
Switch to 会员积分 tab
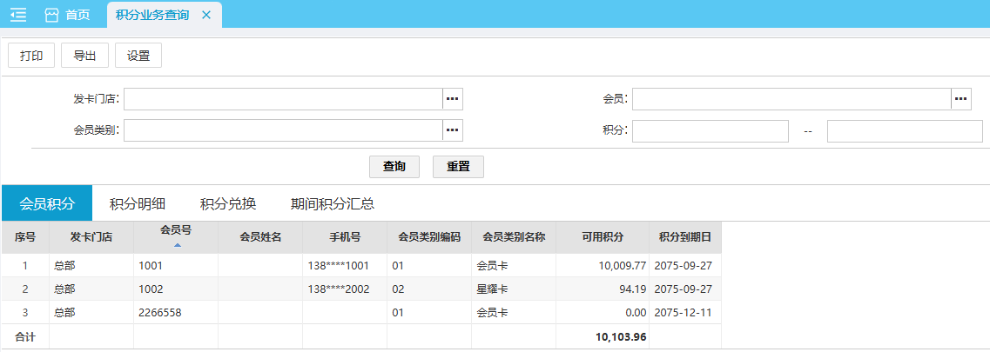point(47,203)
